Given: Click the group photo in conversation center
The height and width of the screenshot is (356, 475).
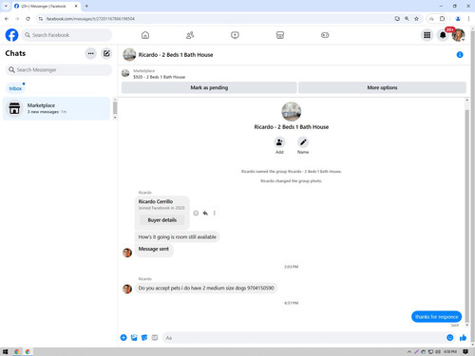Looking at the screenshot, I should (292, 111).
